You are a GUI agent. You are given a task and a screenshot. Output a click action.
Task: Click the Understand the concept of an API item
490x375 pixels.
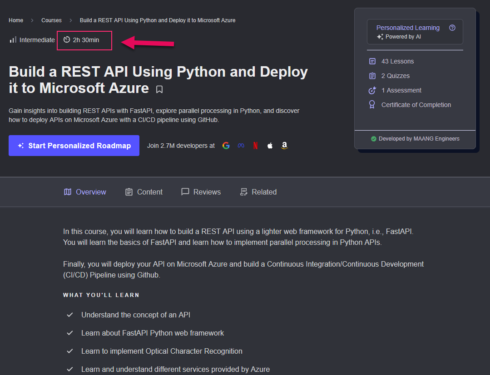click(x=136, y=315)
